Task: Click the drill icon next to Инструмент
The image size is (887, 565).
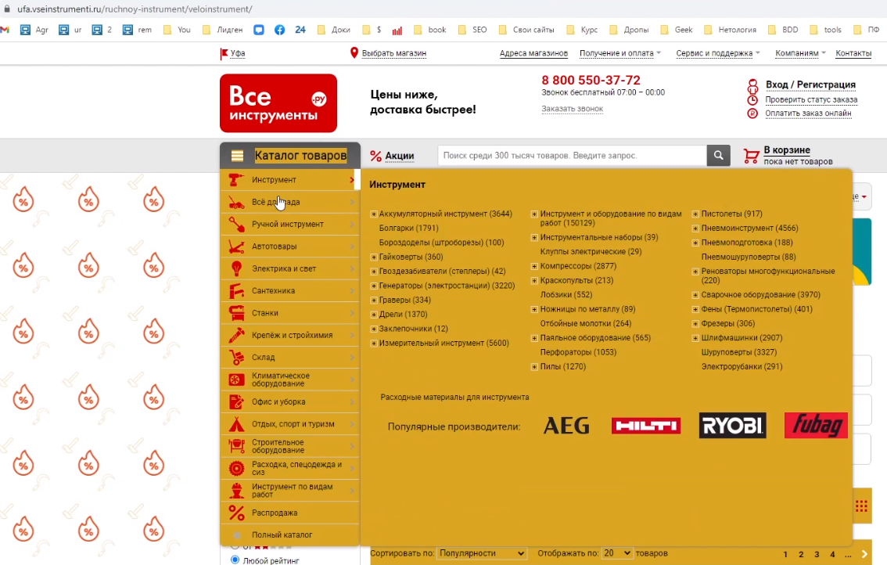Action: coord(236,180)
